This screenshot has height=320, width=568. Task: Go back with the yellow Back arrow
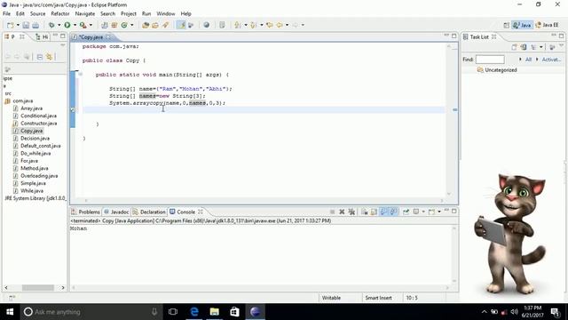(x=280, y=25)
